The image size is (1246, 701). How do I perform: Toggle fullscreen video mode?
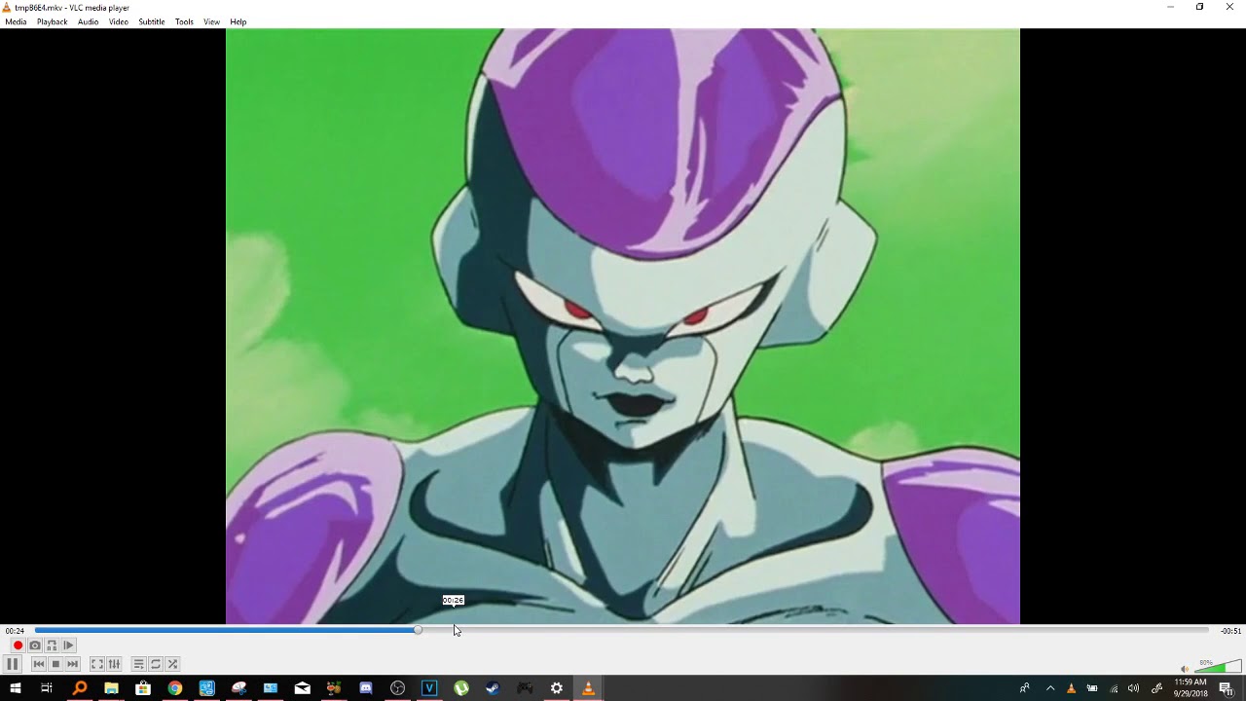click(x=97, y=664)
